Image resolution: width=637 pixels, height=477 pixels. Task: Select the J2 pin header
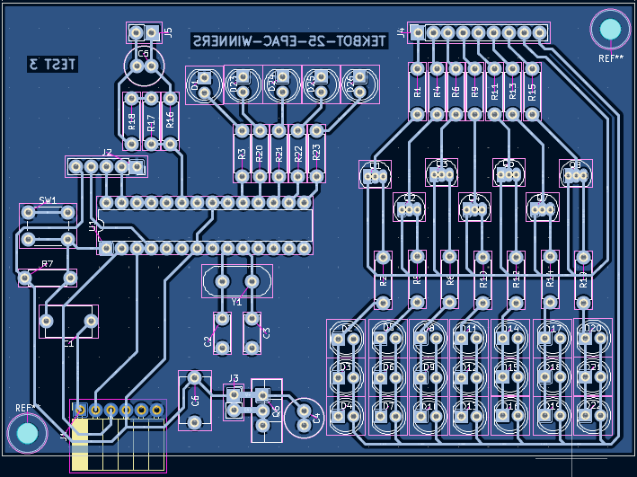coord(106,166)
